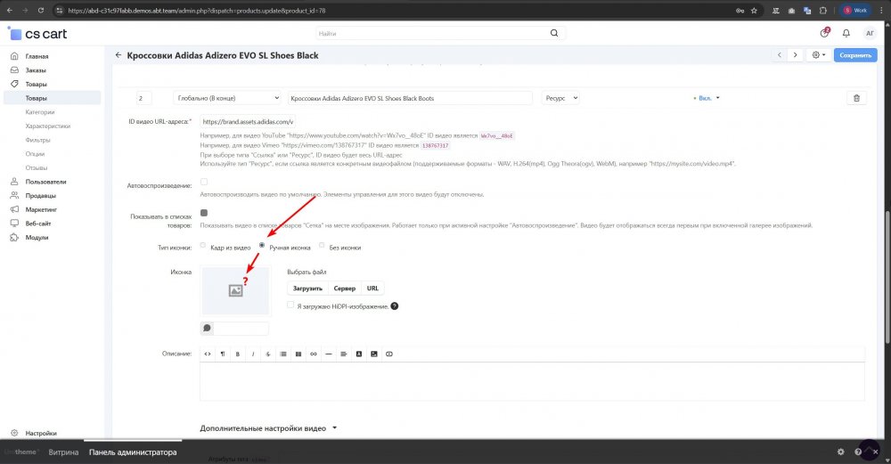
Task: Toggle bold in description editor
Action: tap(237, 354)
